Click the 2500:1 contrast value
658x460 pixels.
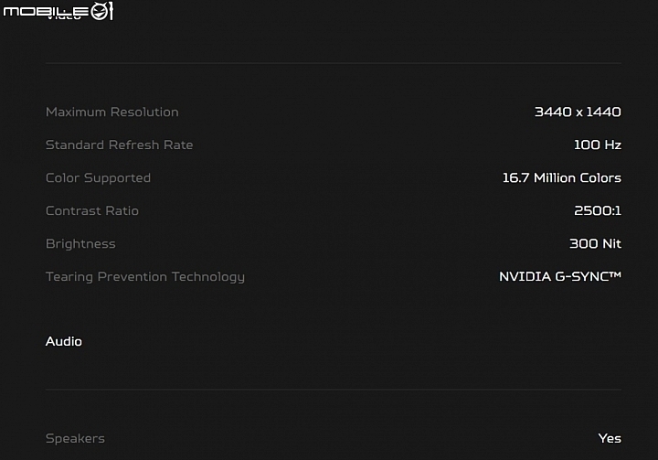(x=597, y=211)
